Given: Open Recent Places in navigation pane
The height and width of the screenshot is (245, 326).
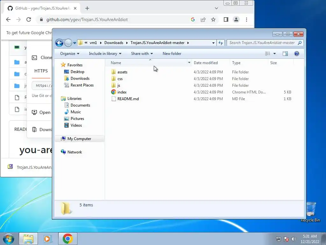Looking at the screenshot, I should tap(82, 85).
